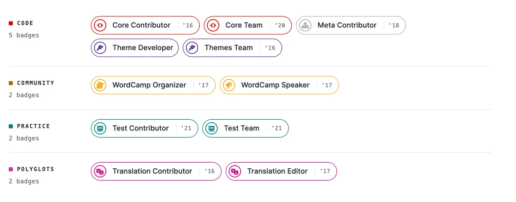Screen dimensions: 516x202
Task: Open the WordCamp Organizer badge label
Action: point(149,85)
